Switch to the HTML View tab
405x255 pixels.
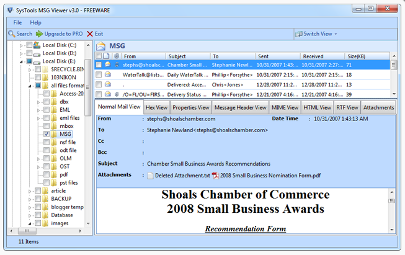[317, 107]
